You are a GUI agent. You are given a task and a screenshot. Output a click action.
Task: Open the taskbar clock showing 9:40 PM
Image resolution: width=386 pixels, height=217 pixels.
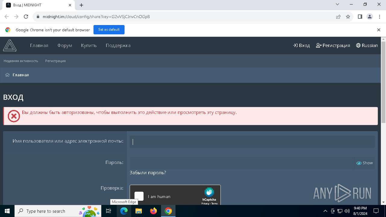360,211
